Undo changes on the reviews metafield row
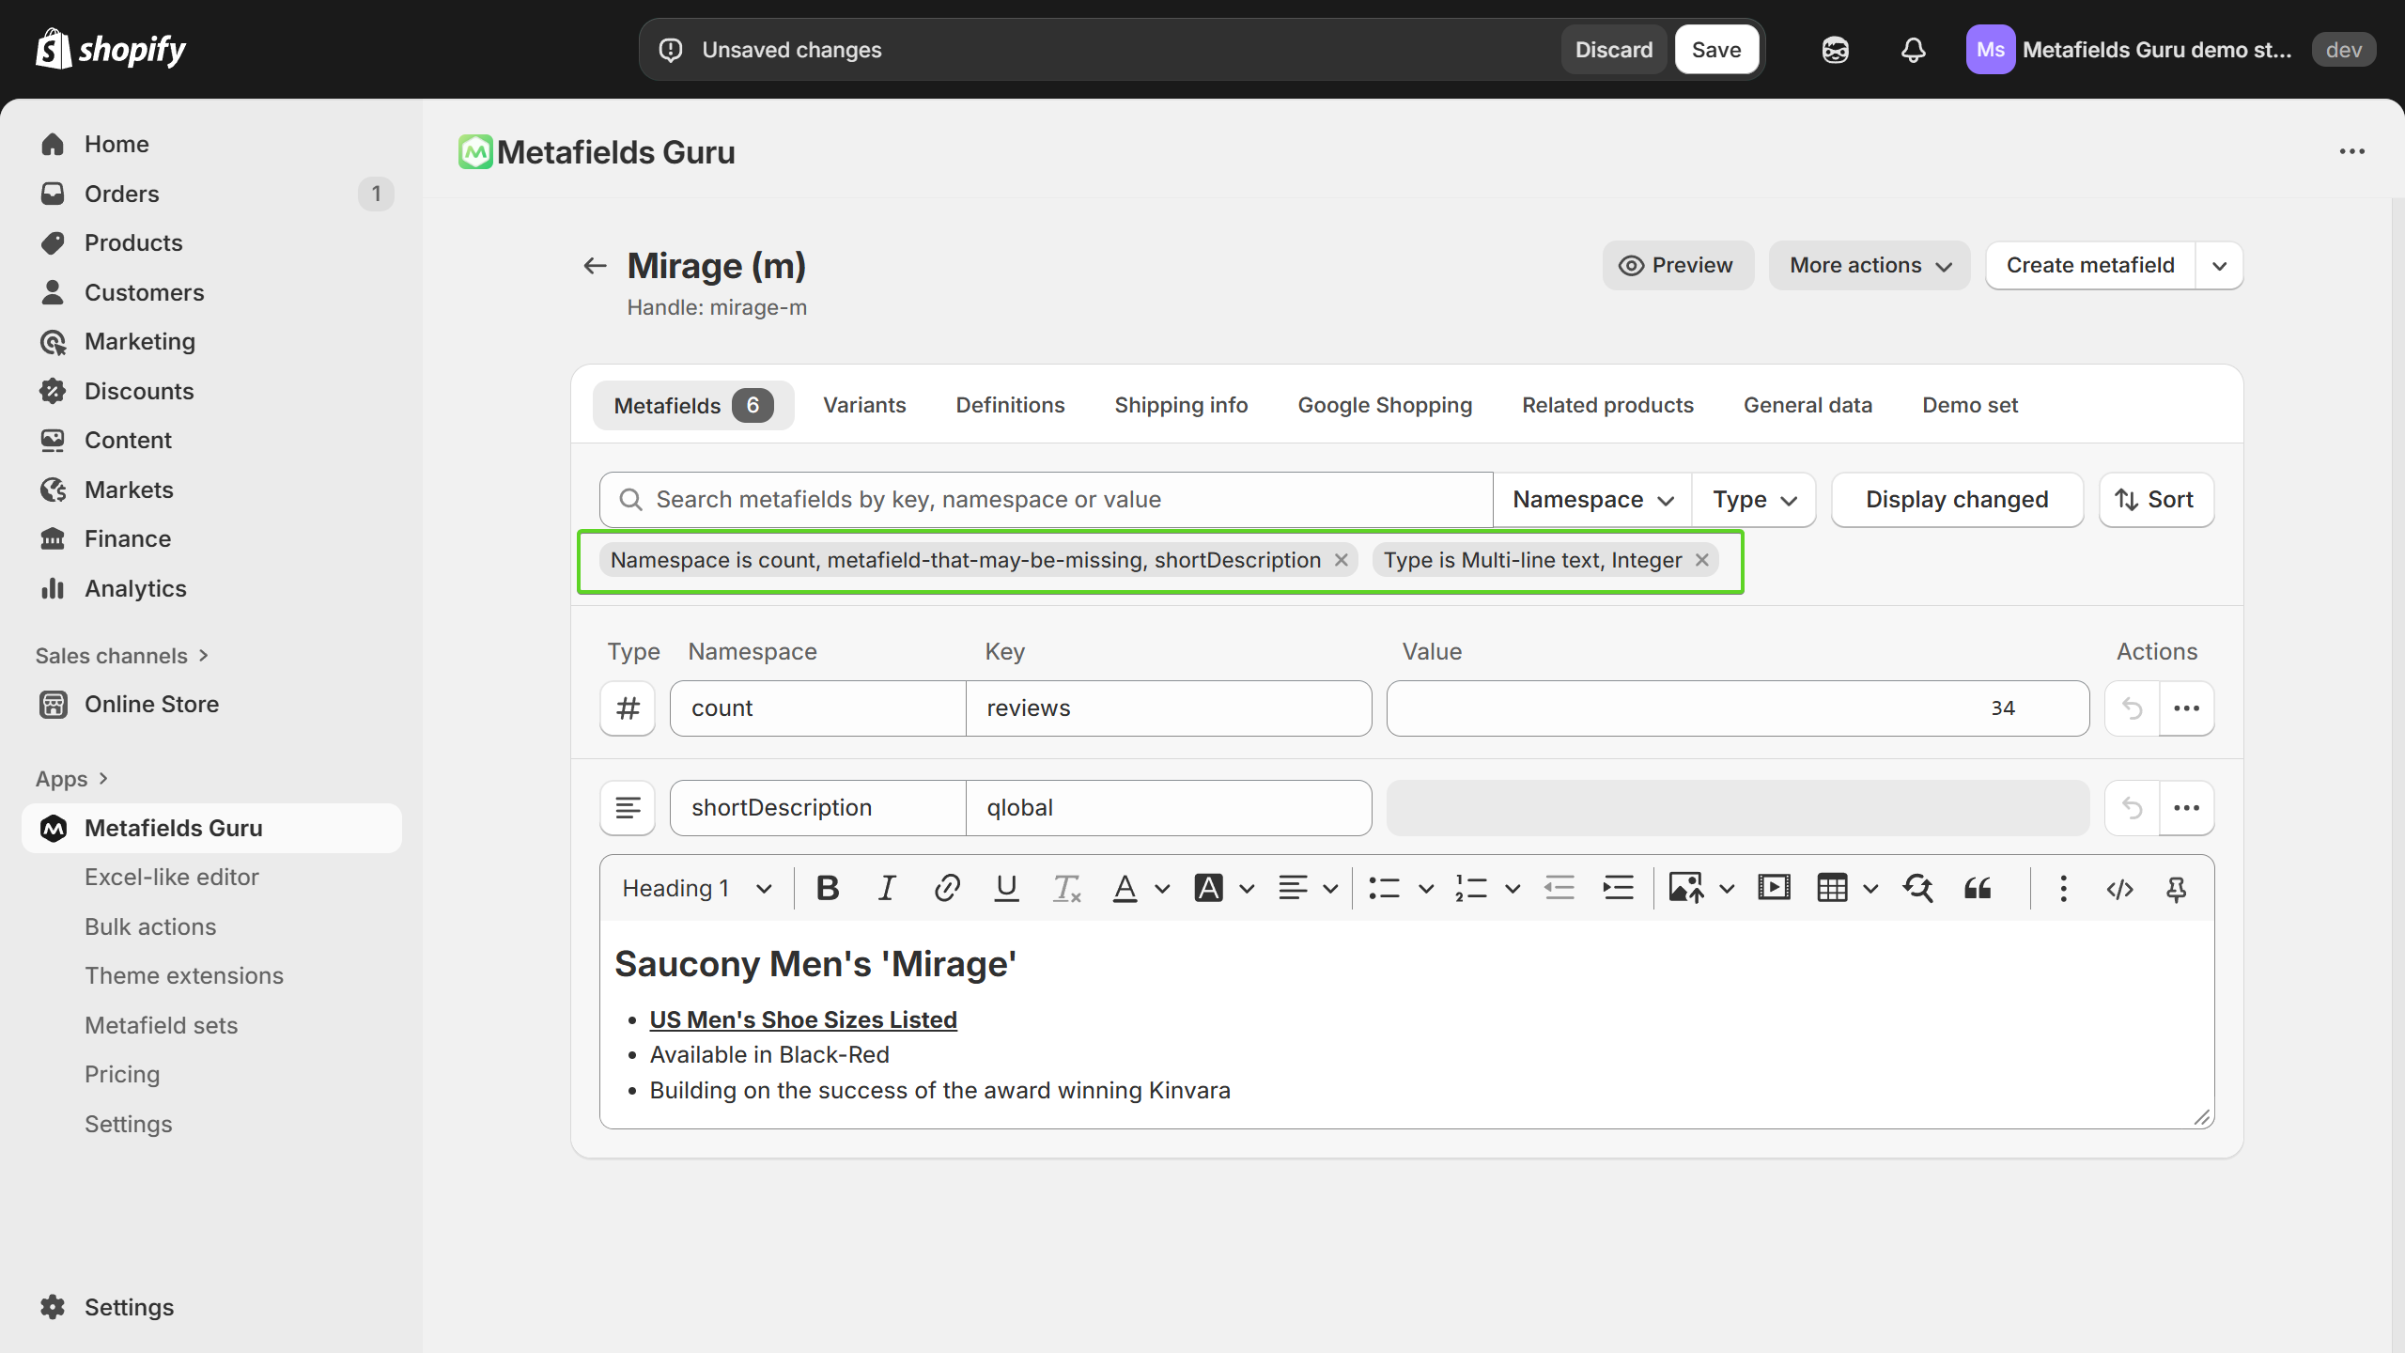 pos(2131,708)
